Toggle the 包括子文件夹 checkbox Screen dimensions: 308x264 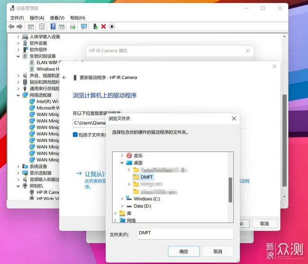75,135
